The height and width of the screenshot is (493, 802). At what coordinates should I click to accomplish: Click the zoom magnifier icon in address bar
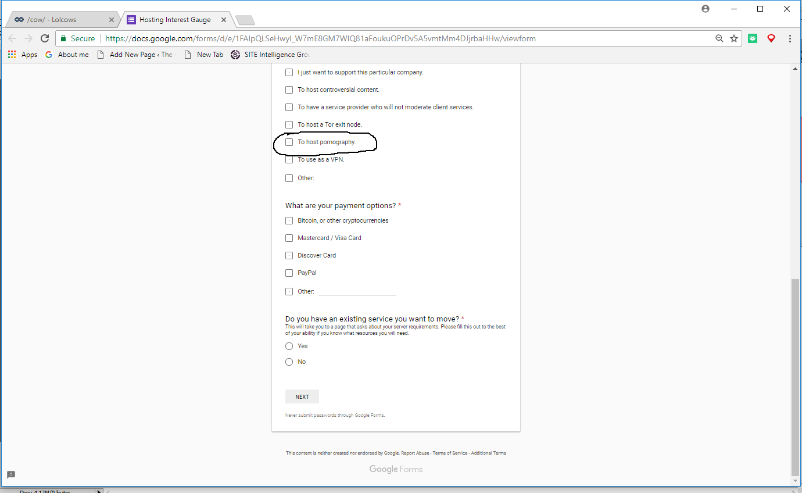click(719, 38)
